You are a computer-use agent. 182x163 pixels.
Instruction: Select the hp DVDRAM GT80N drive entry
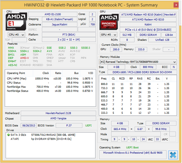pos(51,139)
